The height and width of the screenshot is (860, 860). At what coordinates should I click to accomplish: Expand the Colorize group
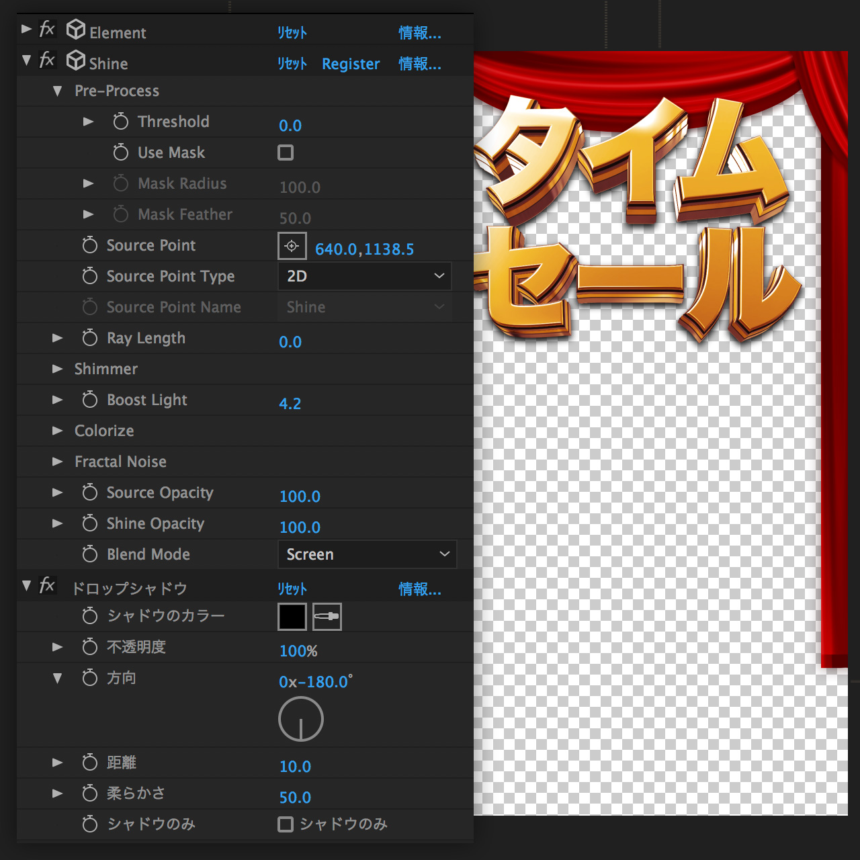[x=58, y=431]
